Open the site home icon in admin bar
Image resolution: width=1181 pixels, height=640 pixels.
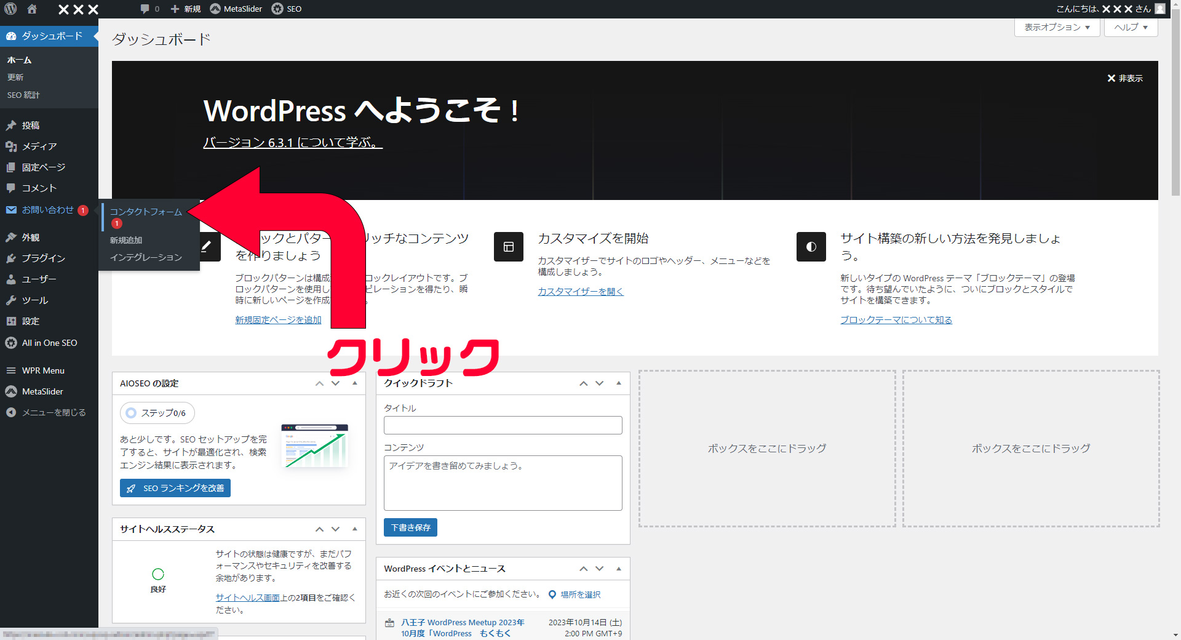tap(32, 9)
